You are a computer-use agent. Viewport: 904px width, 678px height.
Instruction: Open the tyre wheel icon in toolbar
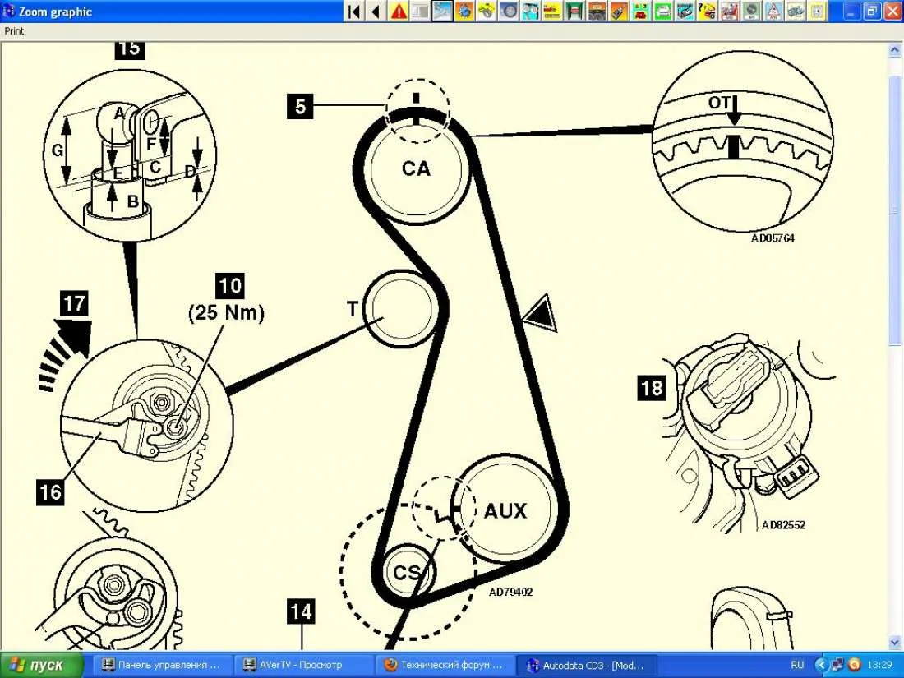509,11
